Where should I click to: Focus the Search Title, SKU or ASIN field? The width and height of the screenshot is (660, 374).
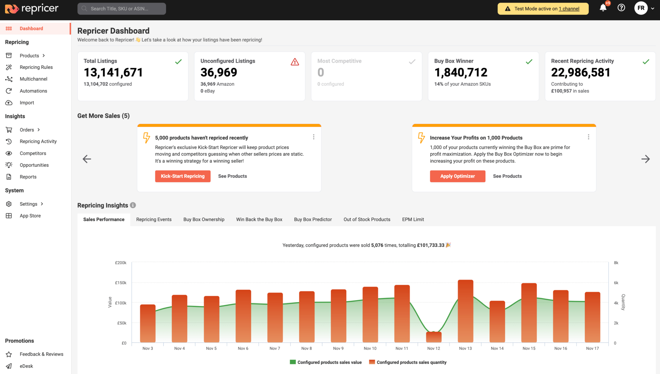121,9
